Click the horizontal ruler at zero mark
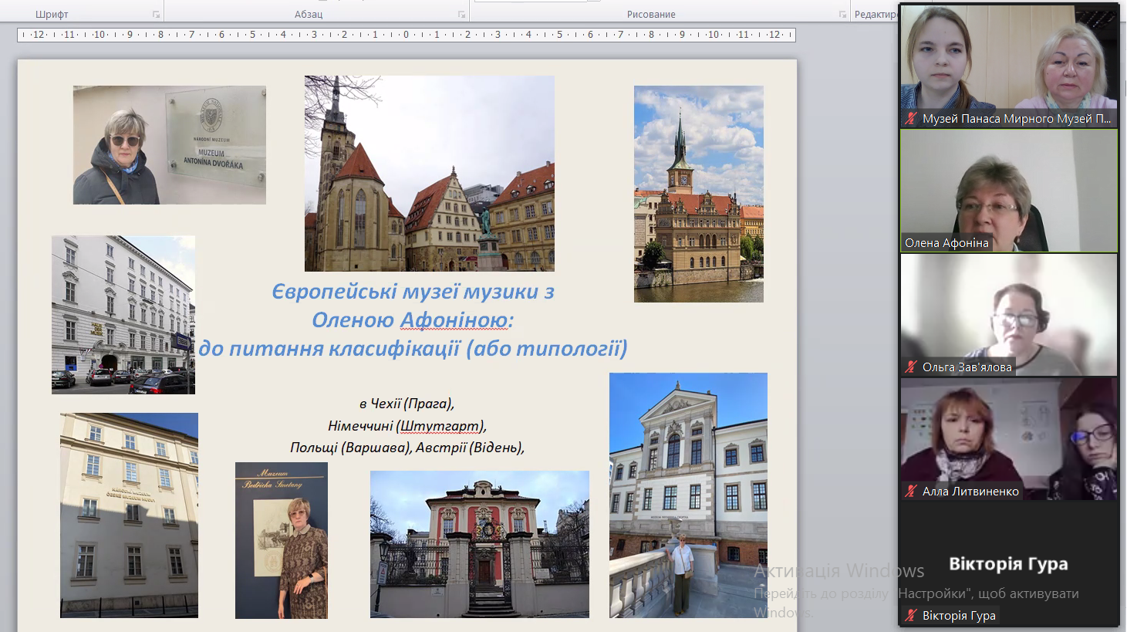The width and height of the screenshot is (1127, 632). tap(406, 35)
